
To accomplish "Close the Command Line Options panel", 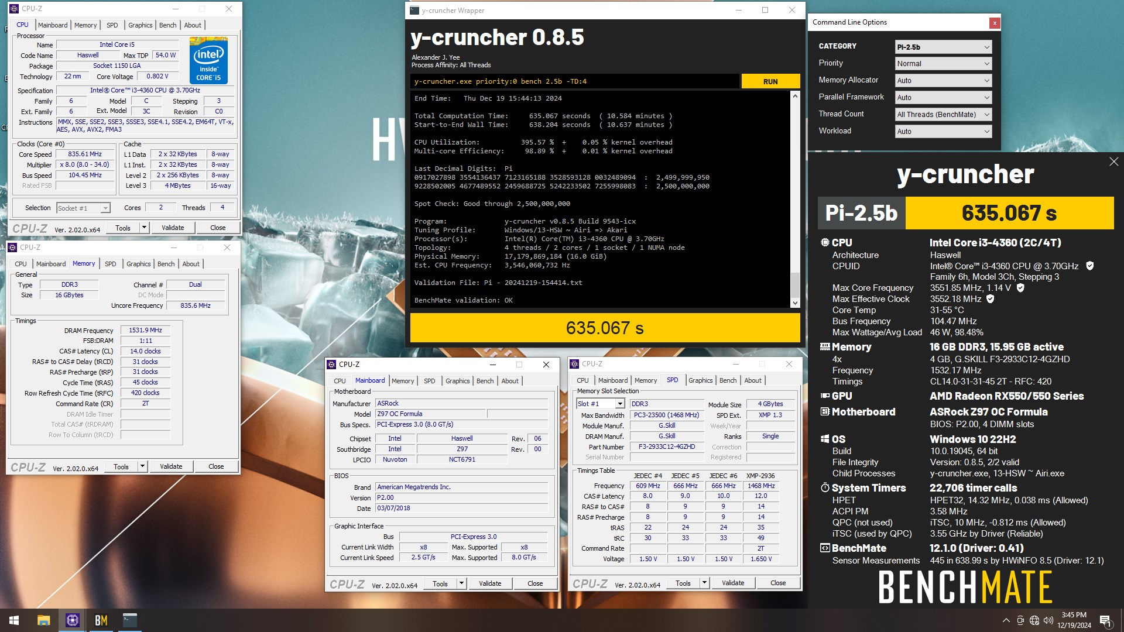I will [994, 23].
